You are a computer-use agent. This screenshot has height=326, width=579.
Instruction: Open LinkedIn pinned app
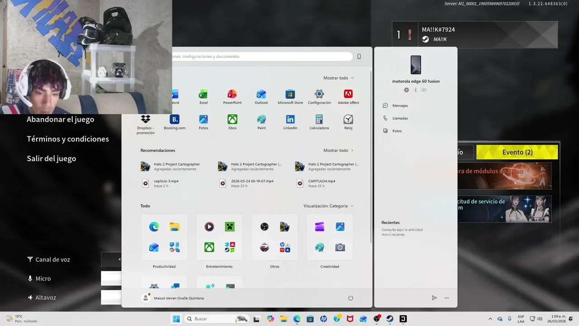(290, 120)
